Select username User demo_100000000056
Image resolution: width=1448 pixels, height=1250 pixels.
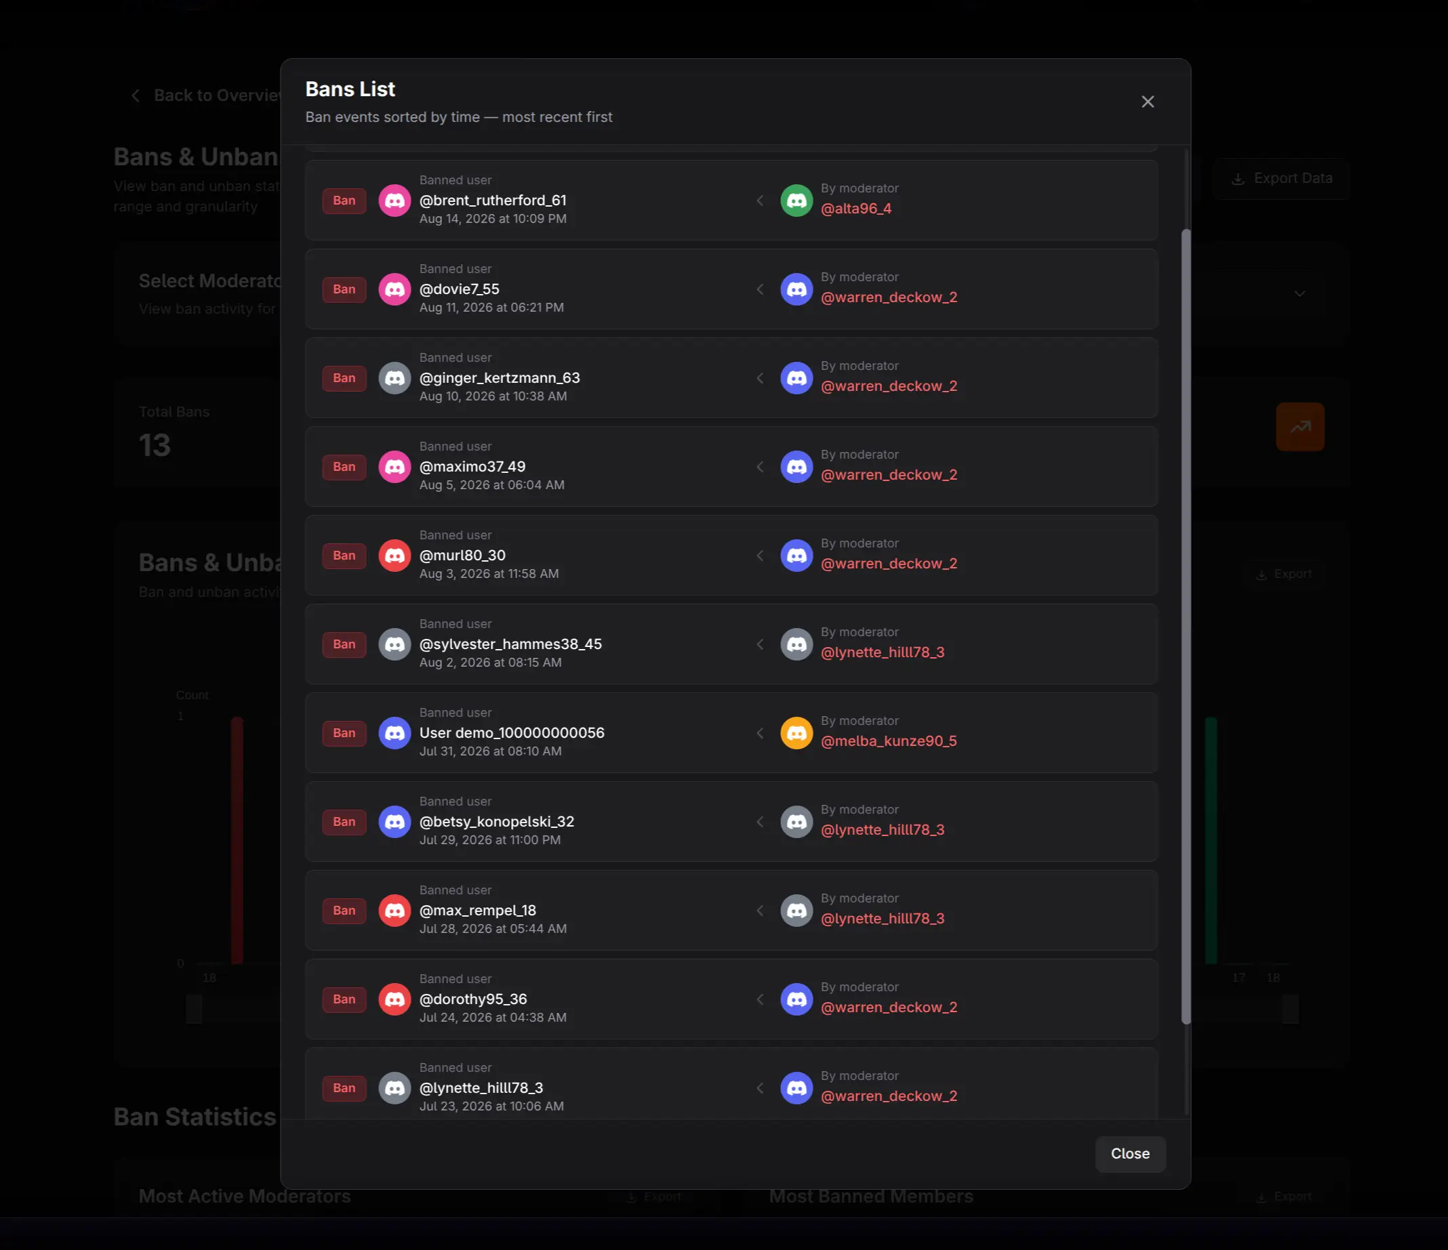point(512,732)
